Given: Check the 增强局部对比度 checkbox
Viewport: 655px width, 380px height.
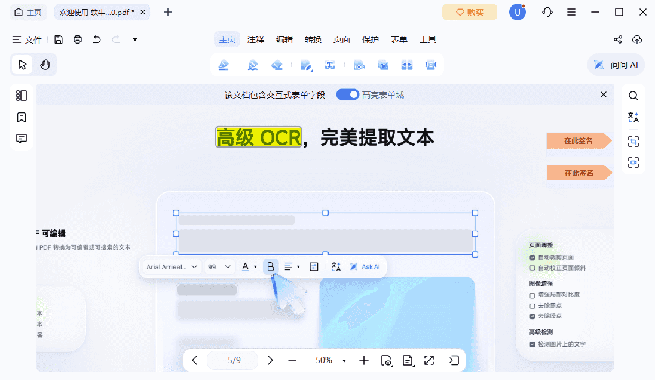Looking at the screenshot, I should (x=532, y=295).
